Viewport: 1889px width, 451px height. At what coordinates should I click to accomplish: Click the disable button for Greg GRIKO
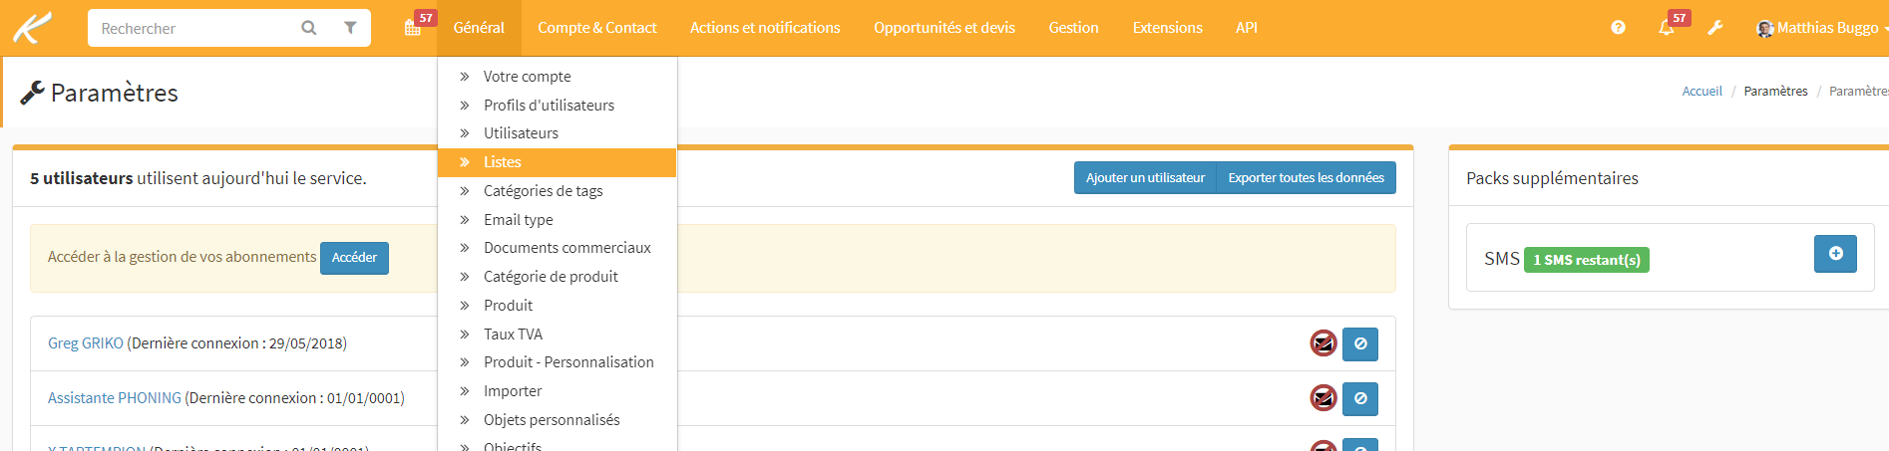click(x=1360, y=343)
